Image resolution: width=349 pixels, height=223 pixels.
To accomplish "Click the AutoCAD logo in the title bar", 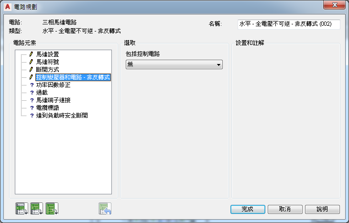I will [x=7, y=7].
